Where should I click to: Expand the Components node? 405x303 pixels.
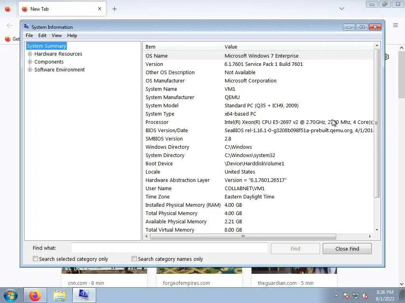pos(30,62)
